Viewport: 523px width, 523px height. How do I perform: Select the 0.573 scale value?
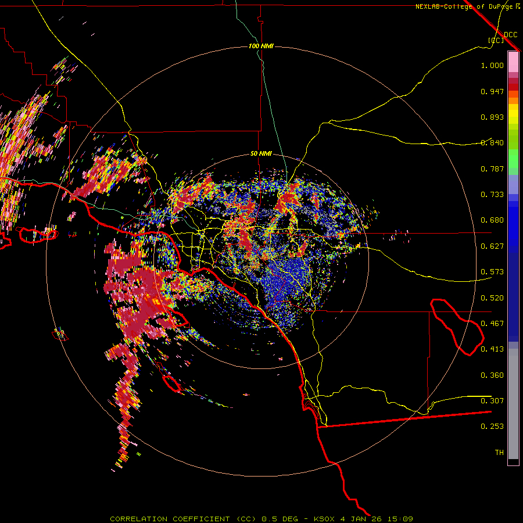492,272
